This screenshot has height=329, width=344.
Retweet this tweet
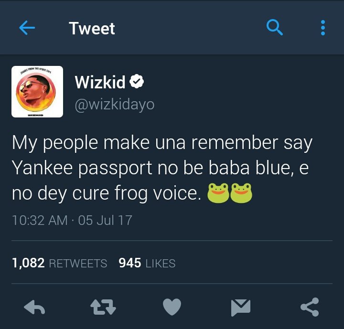[x=103, y=308]
